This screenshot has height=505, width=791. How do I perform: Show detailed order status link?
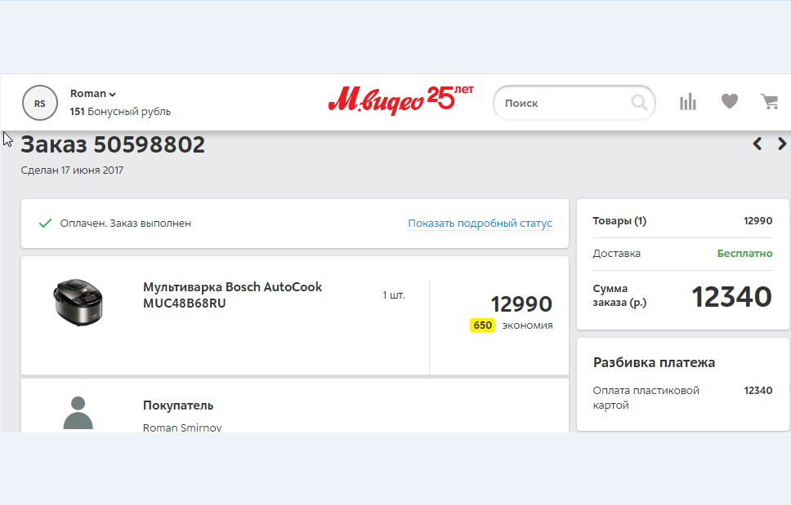pyautogui.click(x=480, y=224)
